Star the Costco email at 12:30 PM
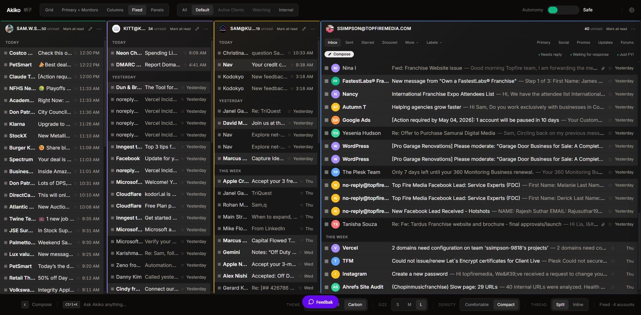This screenshot has height=315, width=641. coord(76,53)
